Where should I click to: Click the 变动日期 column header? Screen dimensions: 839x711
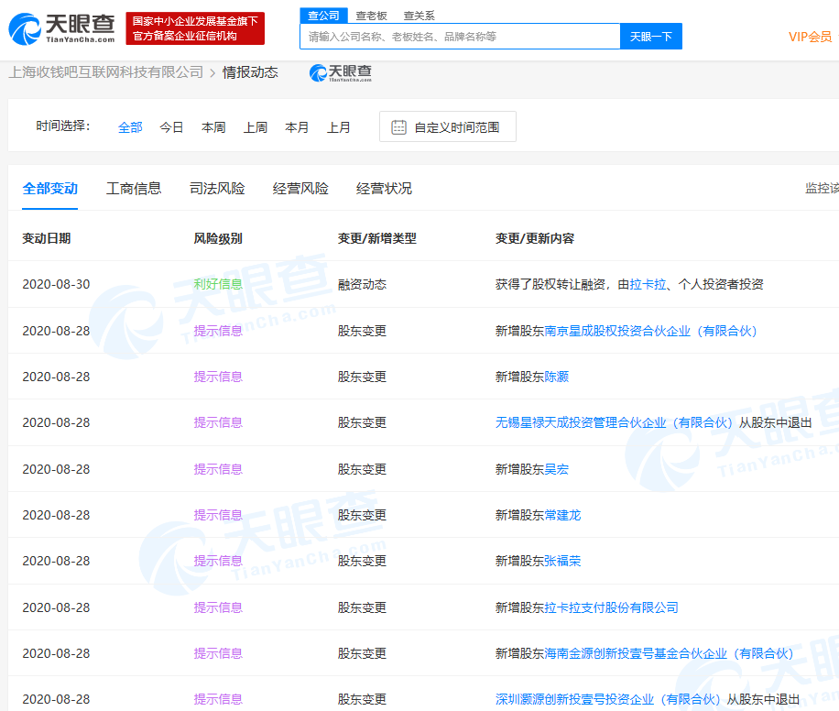[x=47, y=238]
